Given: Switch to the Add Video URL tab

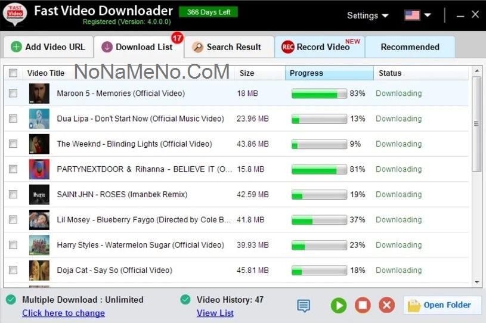Looking at the screenshot, I should click(x=48, y=47).
